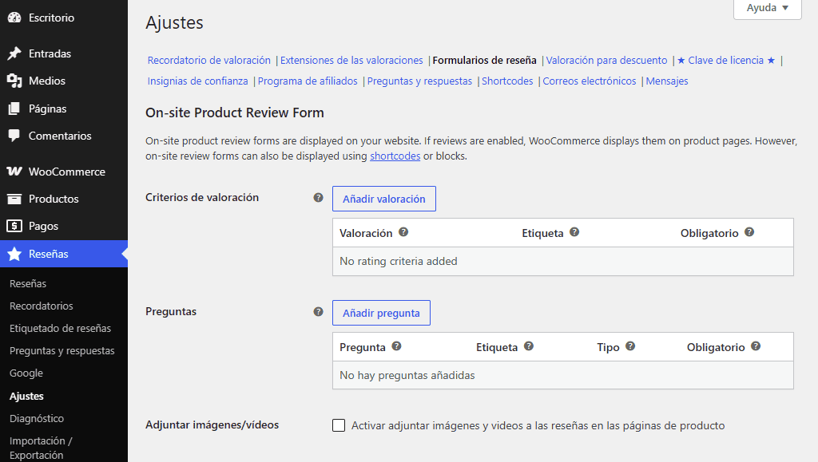Open the Mensajes tab
The image size is (818, 462).
click(667, 81)
